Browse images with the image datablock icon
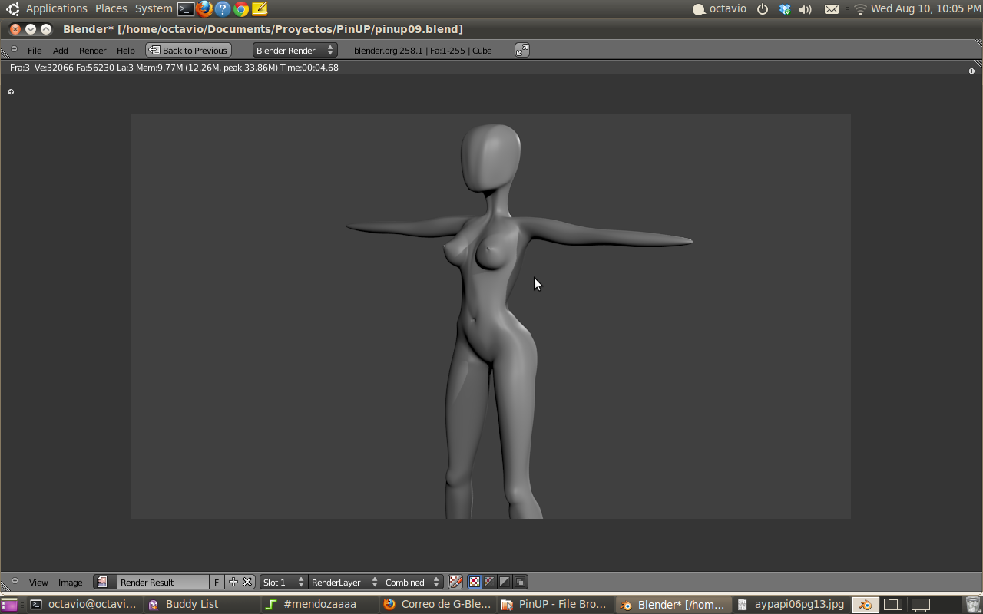Viewport: 983px width, 614px height. pyautogui.click(x=102, y=582)
